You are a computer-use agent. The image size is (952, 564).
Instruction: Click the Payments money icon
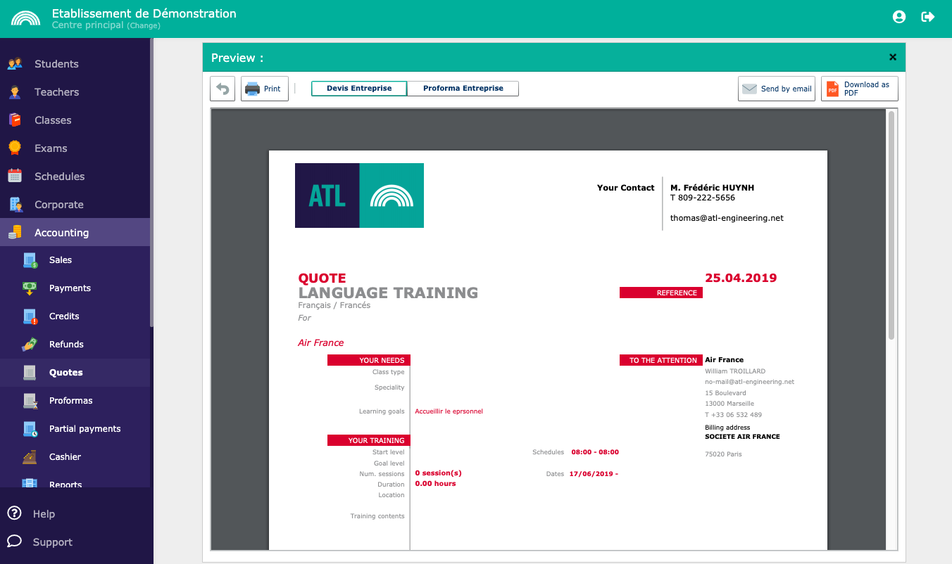tap(30, 288)
